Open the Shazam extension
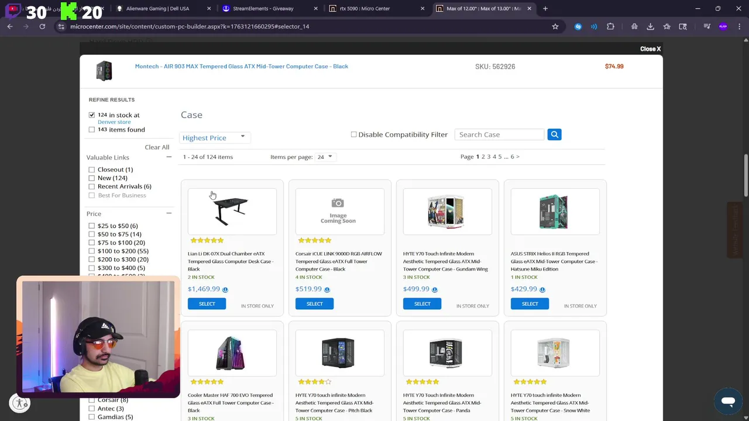The image size is (749, 421). tap(578, 26)
